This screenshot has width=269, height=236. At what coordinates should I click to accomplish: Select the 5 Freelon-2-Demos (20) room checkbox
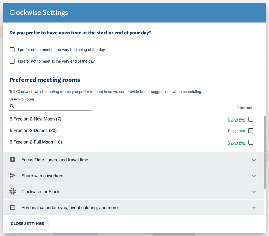tap(251, 131)
